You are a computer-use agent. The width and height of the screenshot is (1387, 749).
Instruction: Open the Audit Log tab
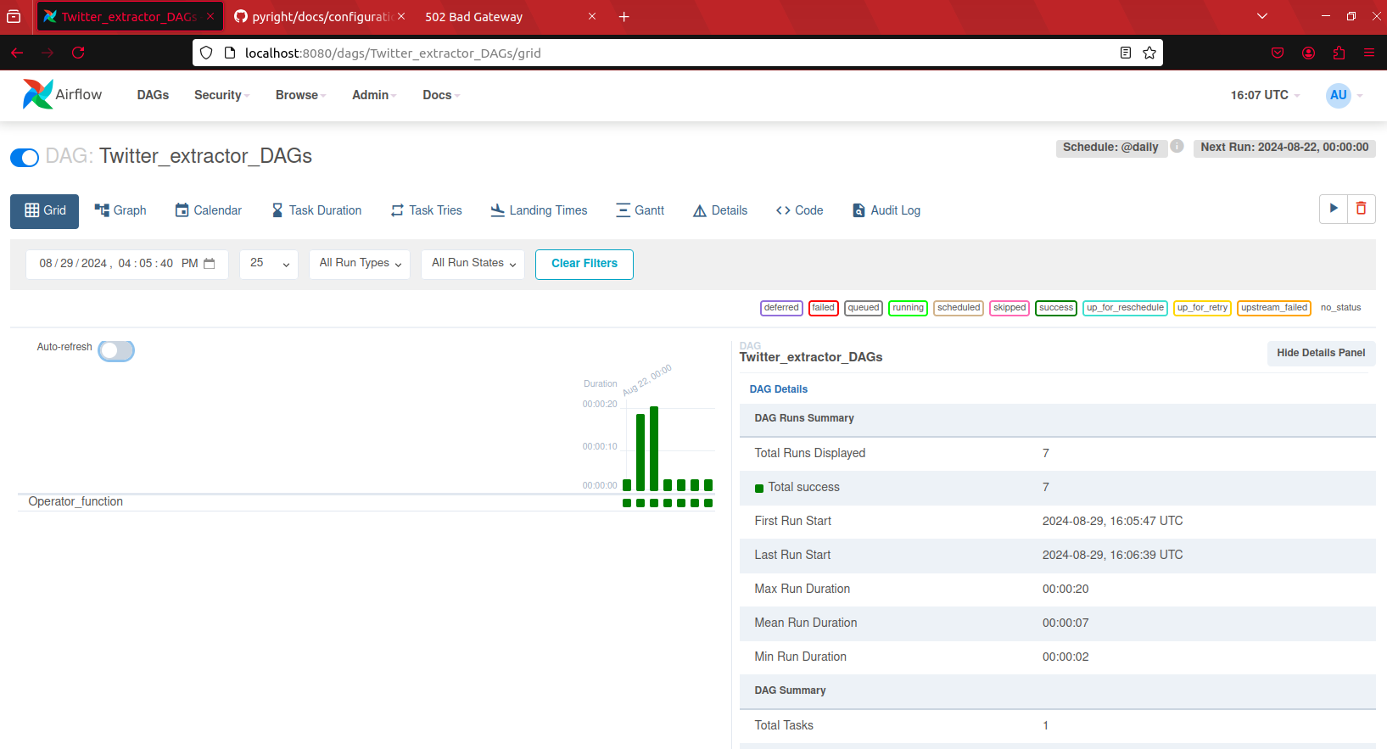point(886,210)
